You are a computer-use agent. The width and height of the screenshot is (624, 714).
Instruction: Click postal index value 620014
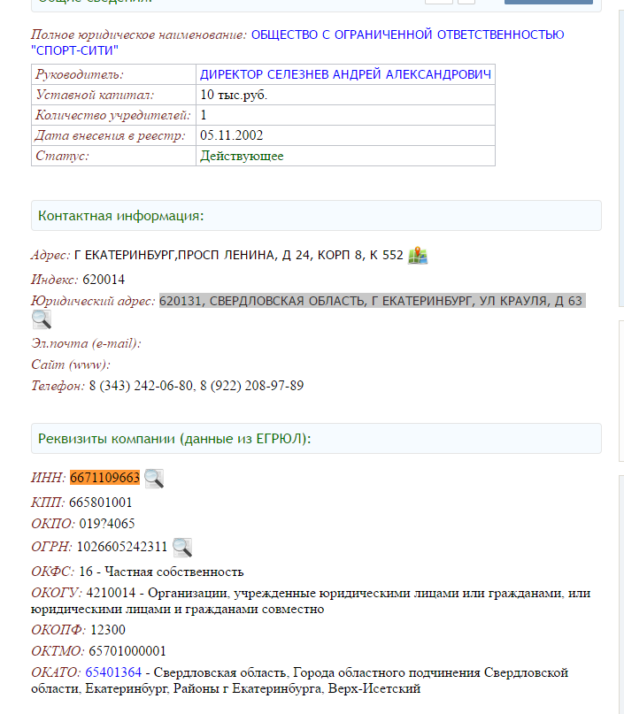coord(104,280)
